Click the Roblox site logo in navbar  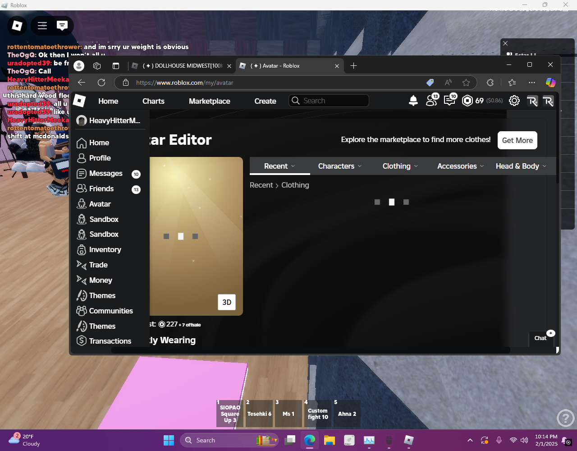(x=79, y=101)
